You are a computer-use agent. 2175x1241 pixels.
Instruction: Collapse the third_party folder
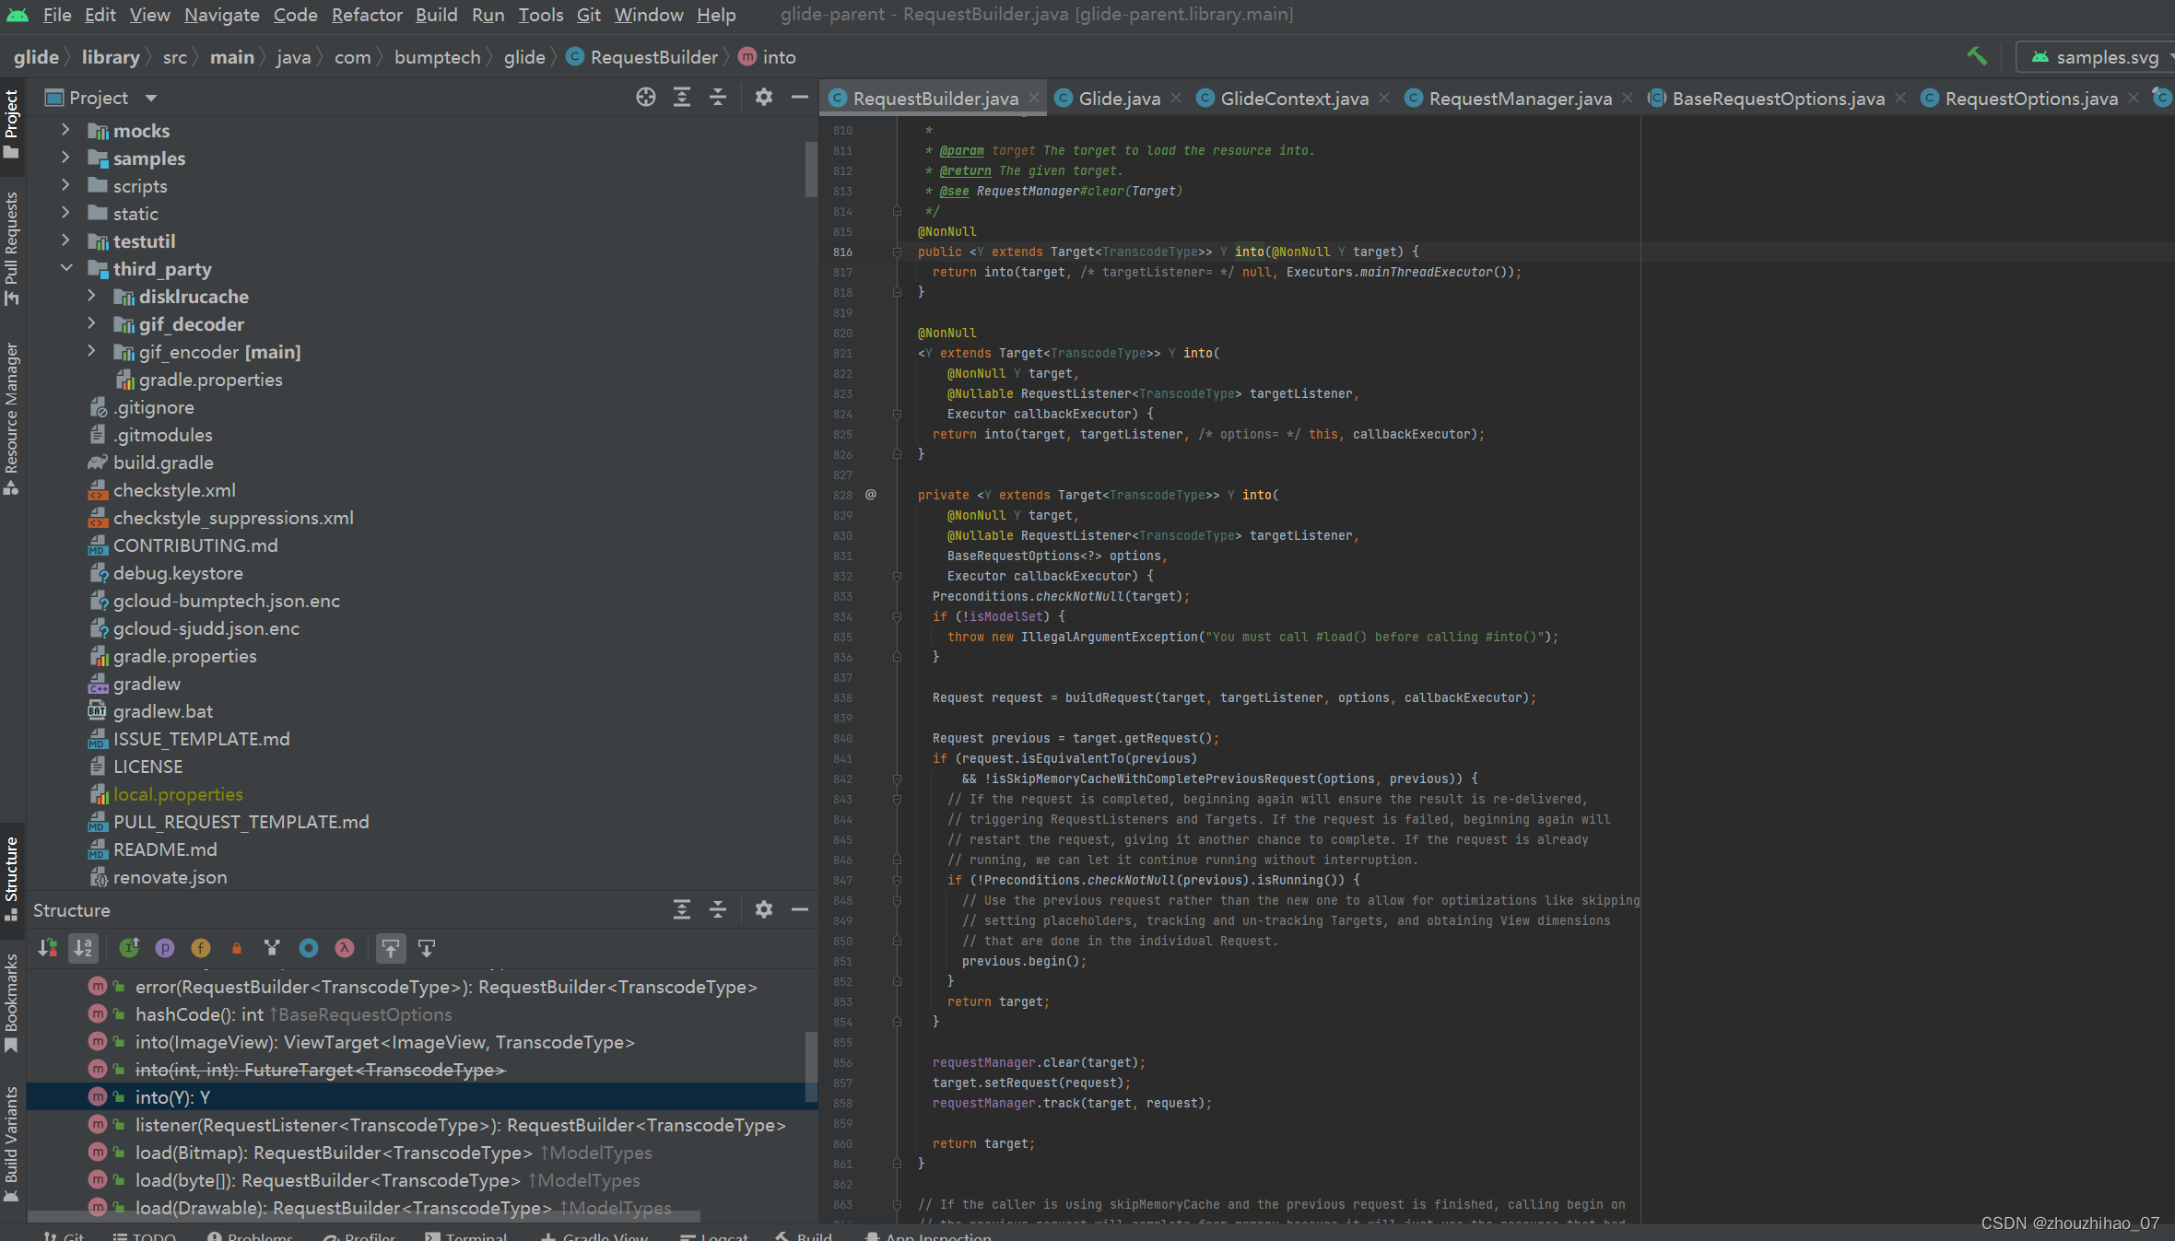click(x=66, y=268)
